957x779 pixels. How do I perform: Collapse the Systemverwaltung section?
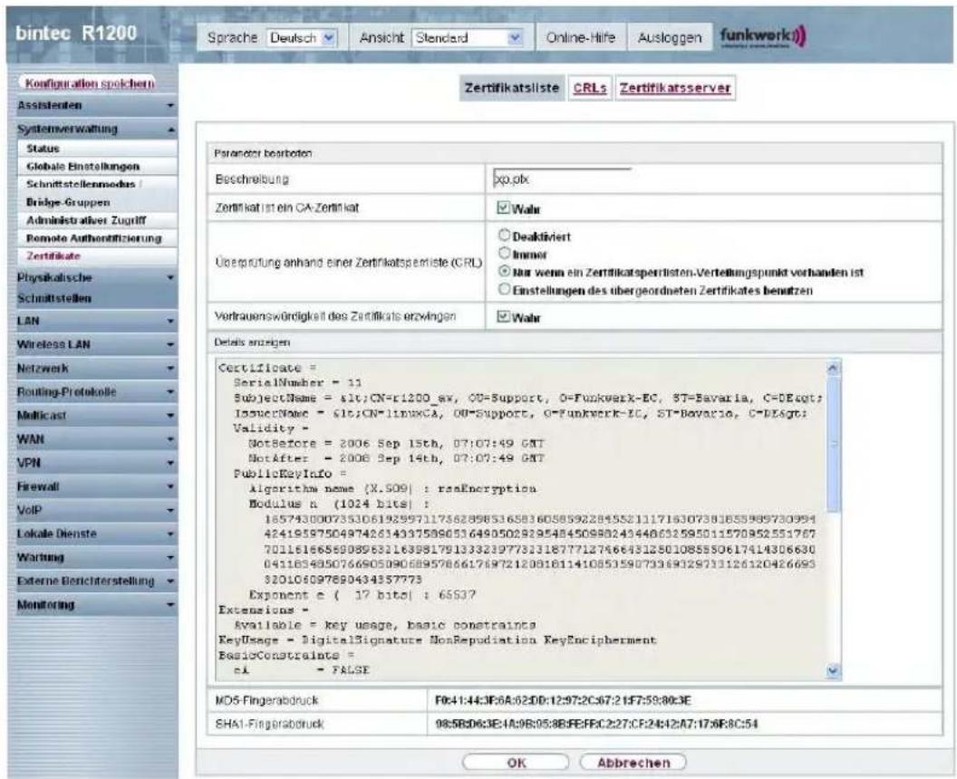(x=93, y=130)
